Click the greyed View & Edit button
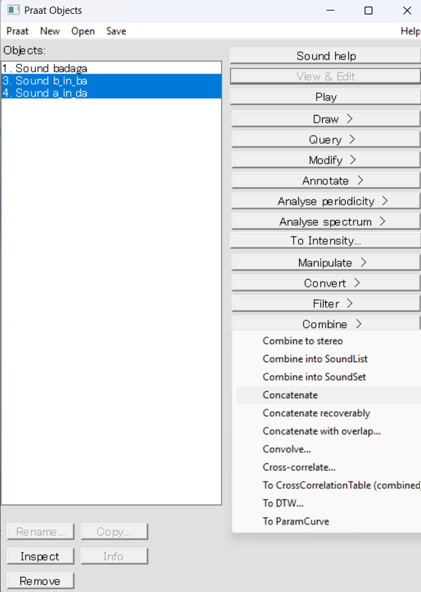421x592 pixels. (x=325, y=76)
